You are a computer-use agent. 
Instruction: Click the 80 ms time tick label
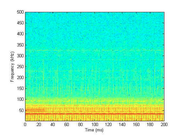(80, 124)
